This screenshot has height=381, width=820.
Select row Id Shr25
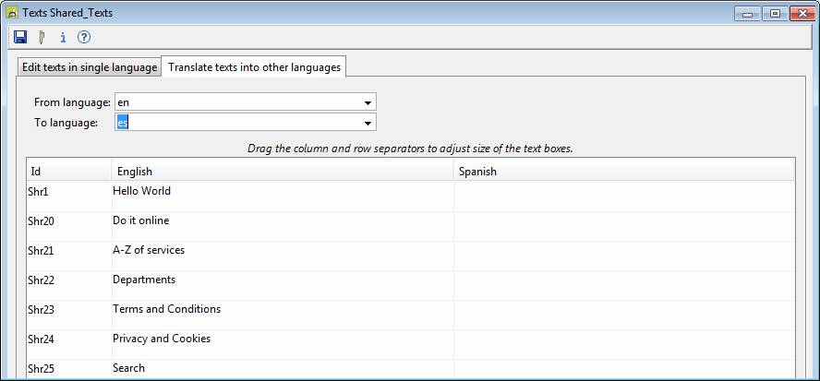coord(41,369)
